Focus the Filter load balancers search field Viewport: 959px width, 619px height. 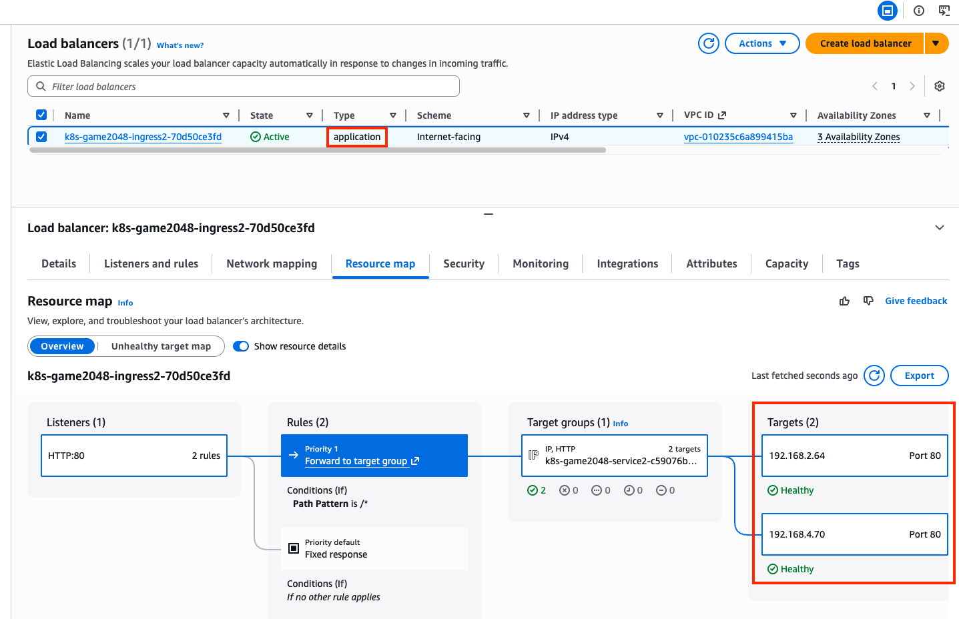(x=244, y=86)
